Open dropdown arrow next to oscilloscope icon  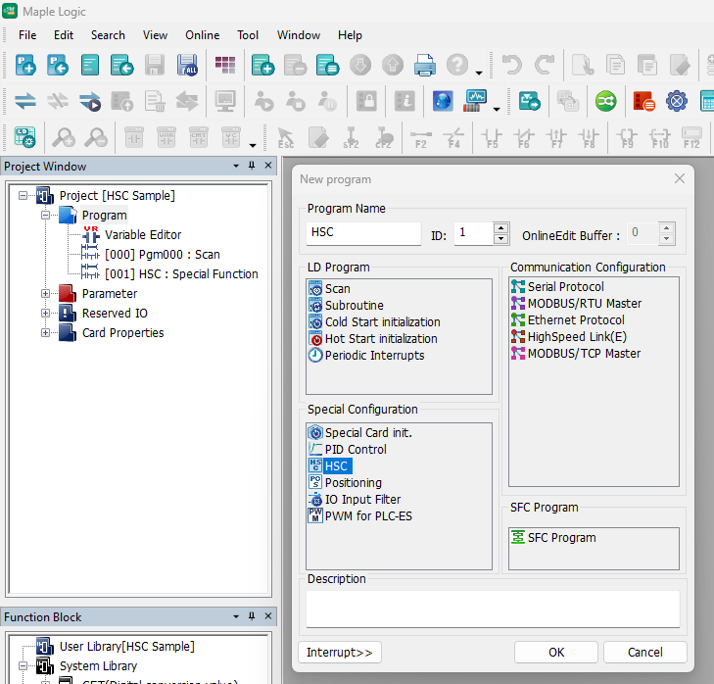coord(497,109)
